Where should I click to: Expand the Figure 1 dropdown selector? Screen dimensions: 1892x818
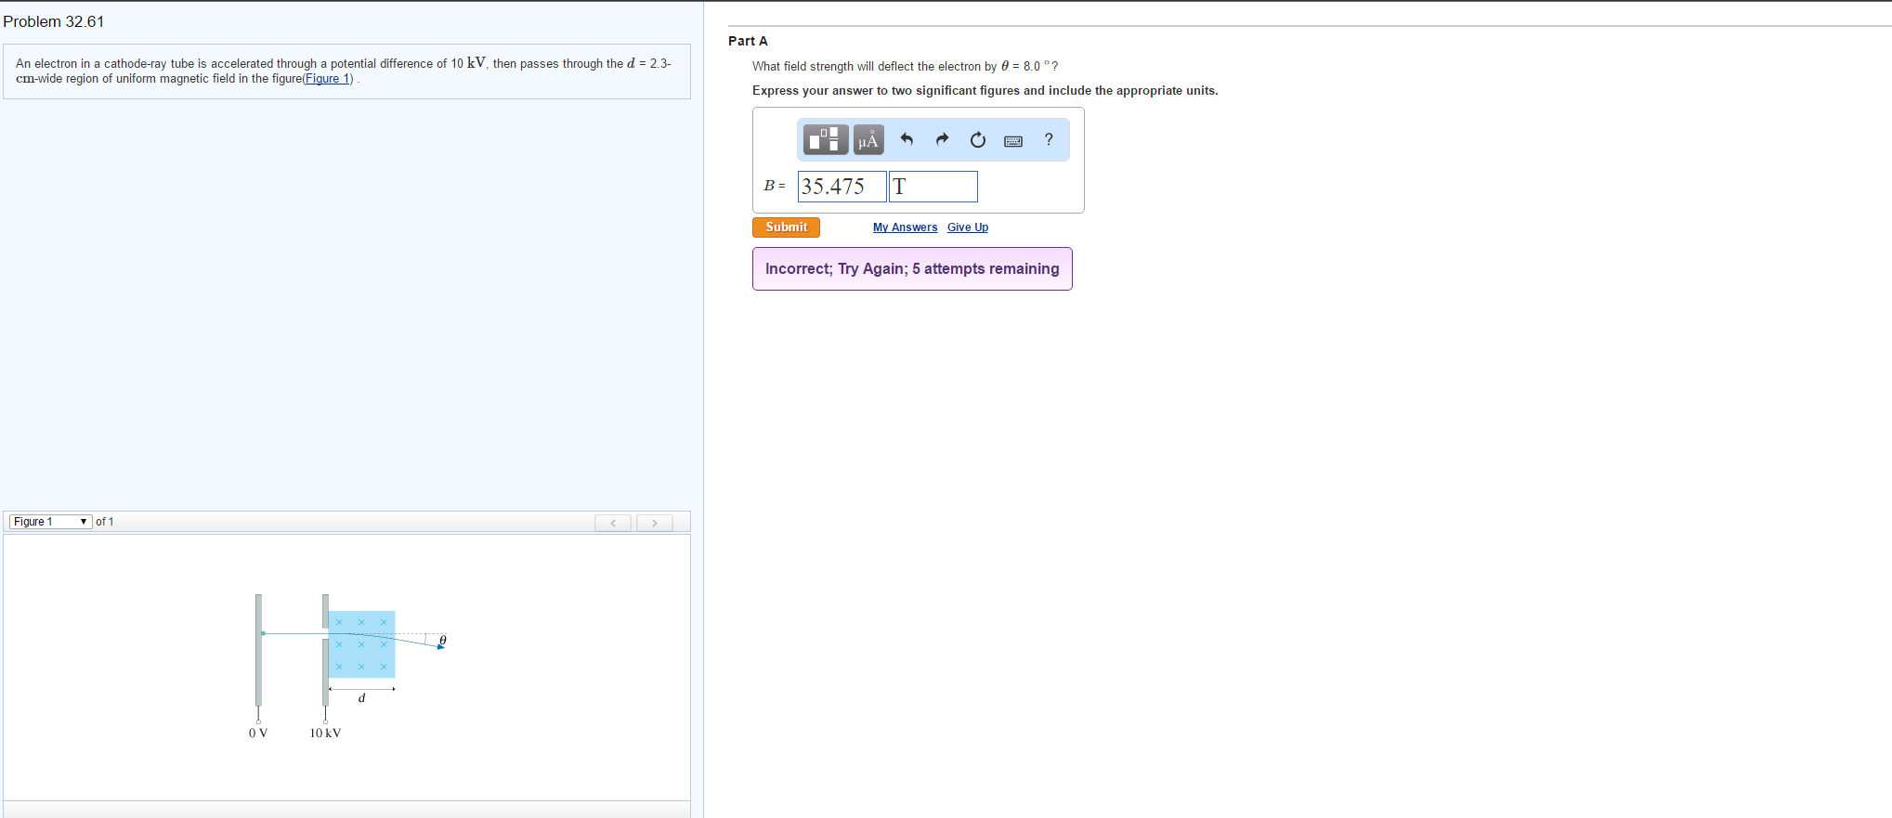51,522
